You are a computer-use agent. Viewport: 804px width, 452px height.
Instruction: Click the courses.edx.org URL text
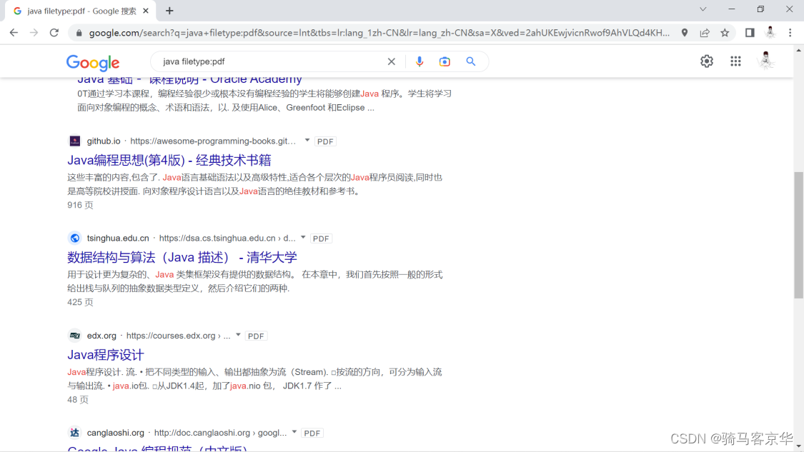(x=179, y=336)
